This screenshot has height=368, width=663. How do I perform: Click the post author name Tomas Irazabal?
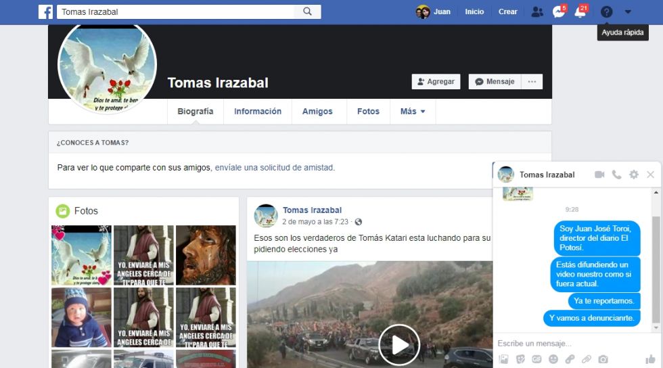[x=312, y=210]
